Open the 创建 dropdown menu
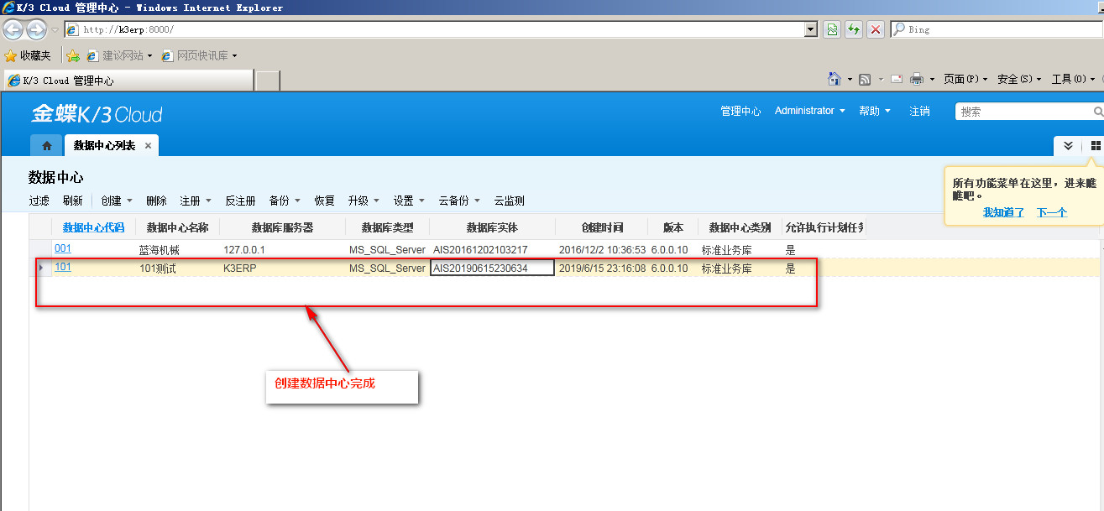The image size is (1104, 511). (x=117, y=201)
